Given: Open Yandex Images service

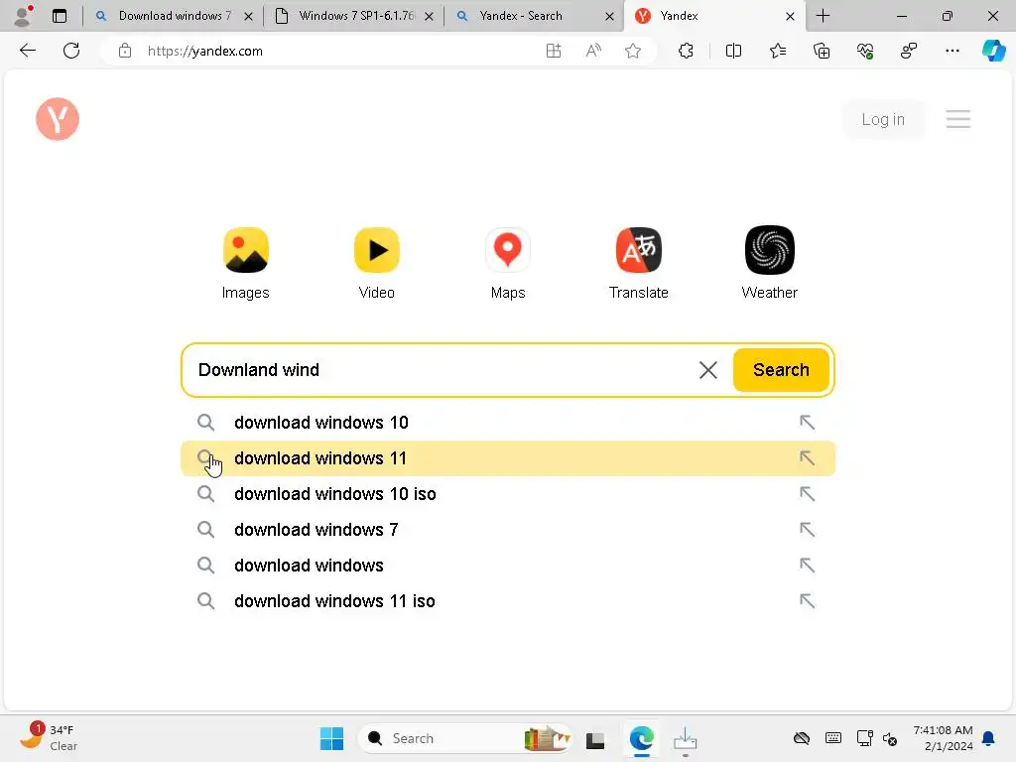Looking at the screenshot, I should pyautogui.click(x=246, y=263).
